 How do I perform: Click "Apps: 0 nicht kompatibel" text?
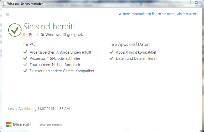pyautogui.click(x=136, y=52)
